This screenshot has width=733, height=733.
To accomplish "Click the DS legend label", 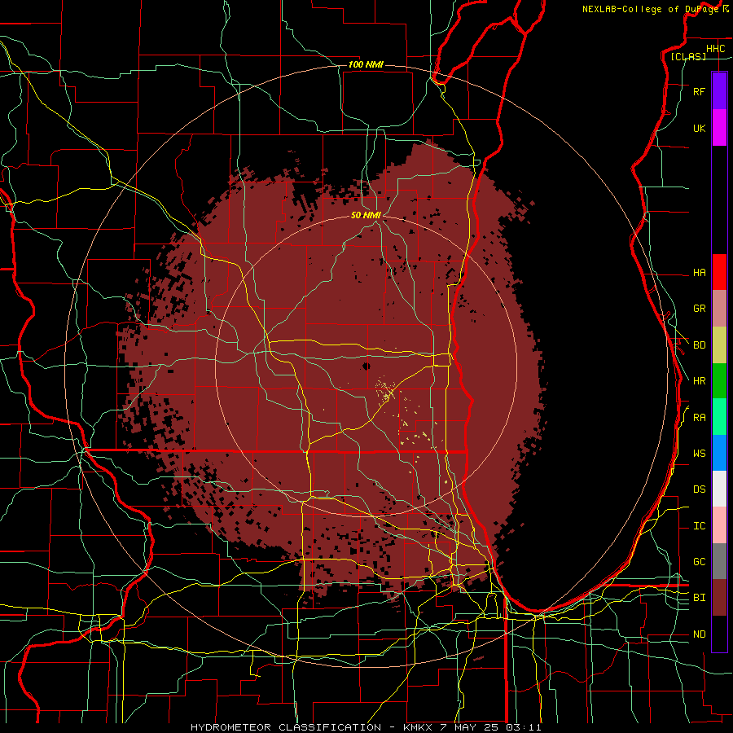I will click(x=699, y=489).
